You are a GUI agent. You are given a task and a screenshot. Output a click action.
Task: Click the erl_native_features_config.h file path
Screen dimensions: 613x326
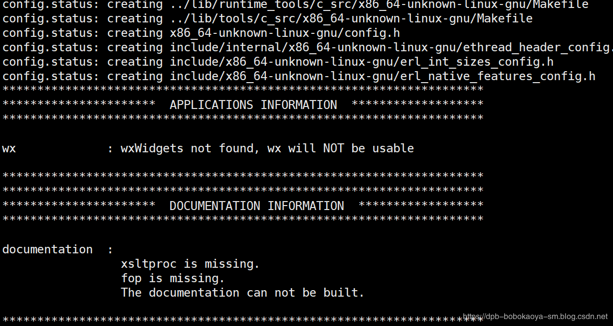(x=383, y=76)
